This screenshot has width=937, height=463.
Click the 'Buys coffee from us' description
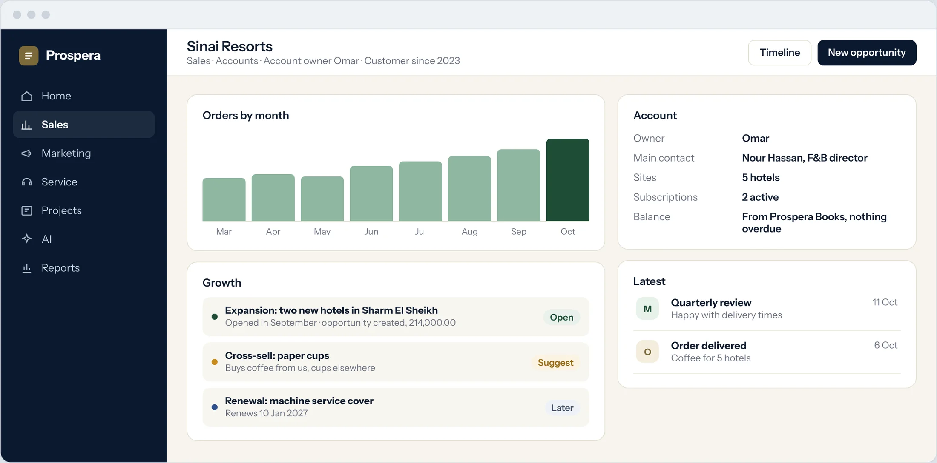(300, 368)
